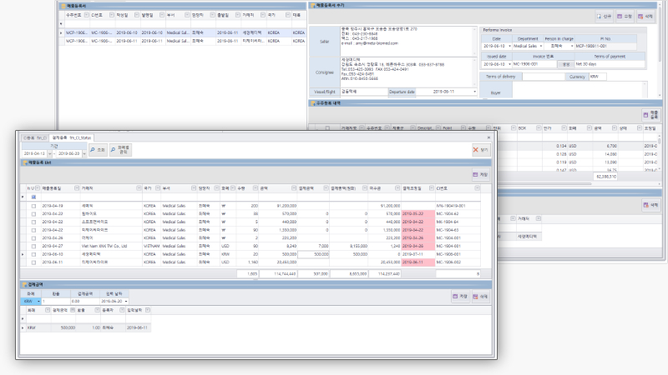
Task: Open Issued date dropdown in back window
Action: click(509, 64)
